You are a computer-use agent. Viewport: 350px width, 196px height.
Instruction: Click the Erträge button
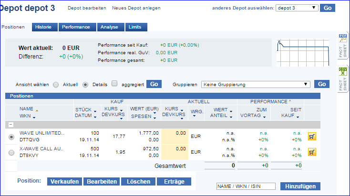click(174, 182)
